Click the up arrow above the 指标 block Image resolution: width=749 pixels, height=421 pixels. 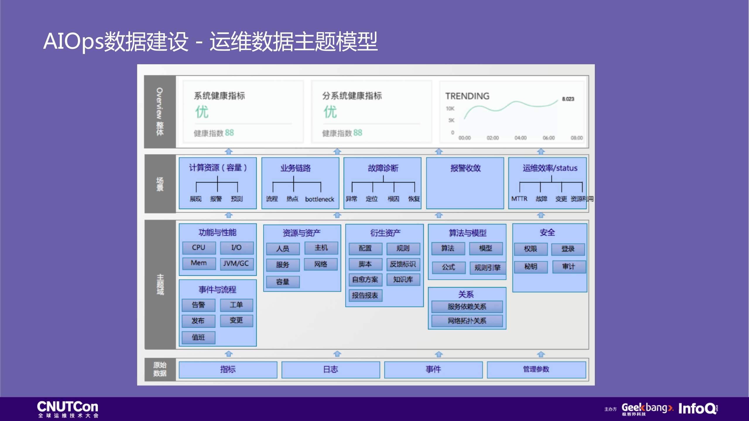click(x=228, y=353)
